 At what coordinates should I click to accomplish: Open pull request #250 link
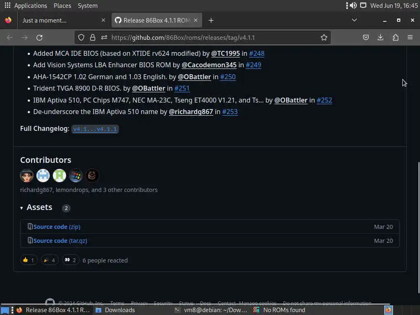(x=228, y=77)
